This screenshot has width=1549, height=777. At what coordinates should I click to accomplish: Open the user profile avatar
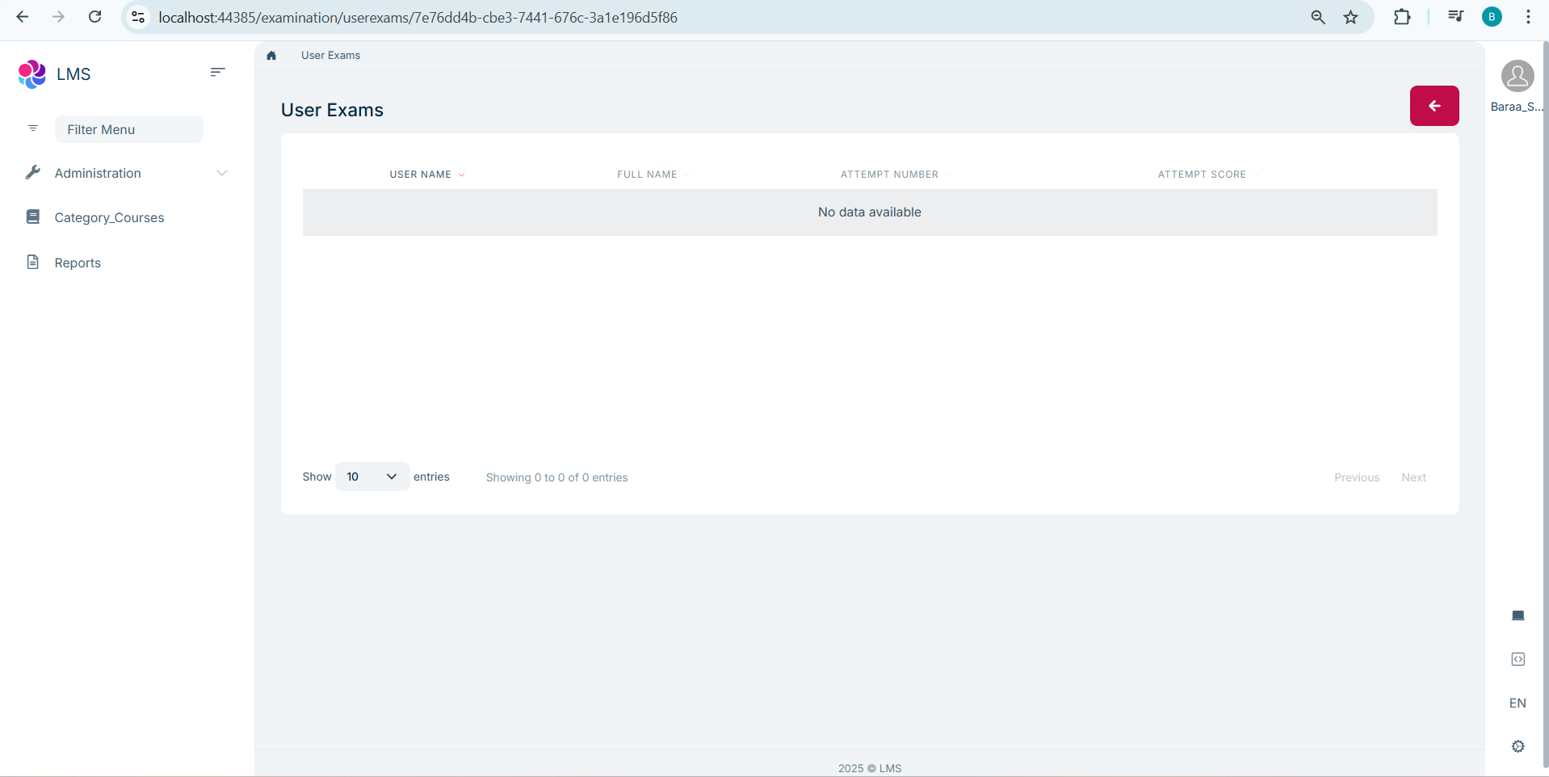[1517, 77]
